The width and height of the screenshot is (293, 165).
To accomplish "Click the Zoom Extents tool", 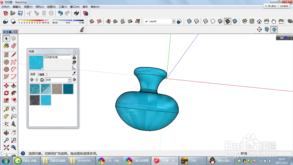I will point(6,148).
